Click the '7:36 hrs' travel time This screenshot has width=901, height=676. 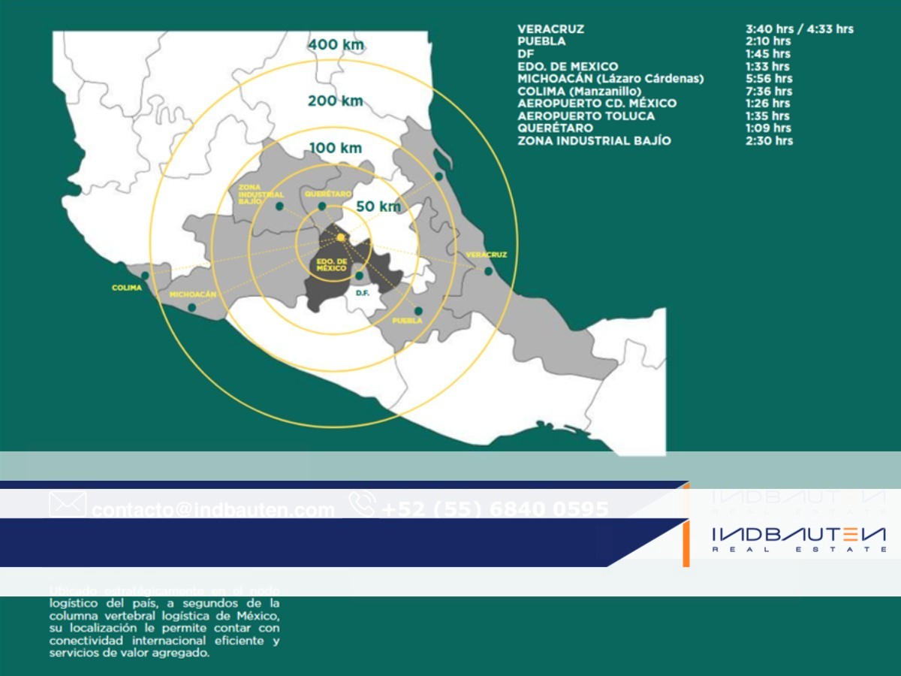769,91
